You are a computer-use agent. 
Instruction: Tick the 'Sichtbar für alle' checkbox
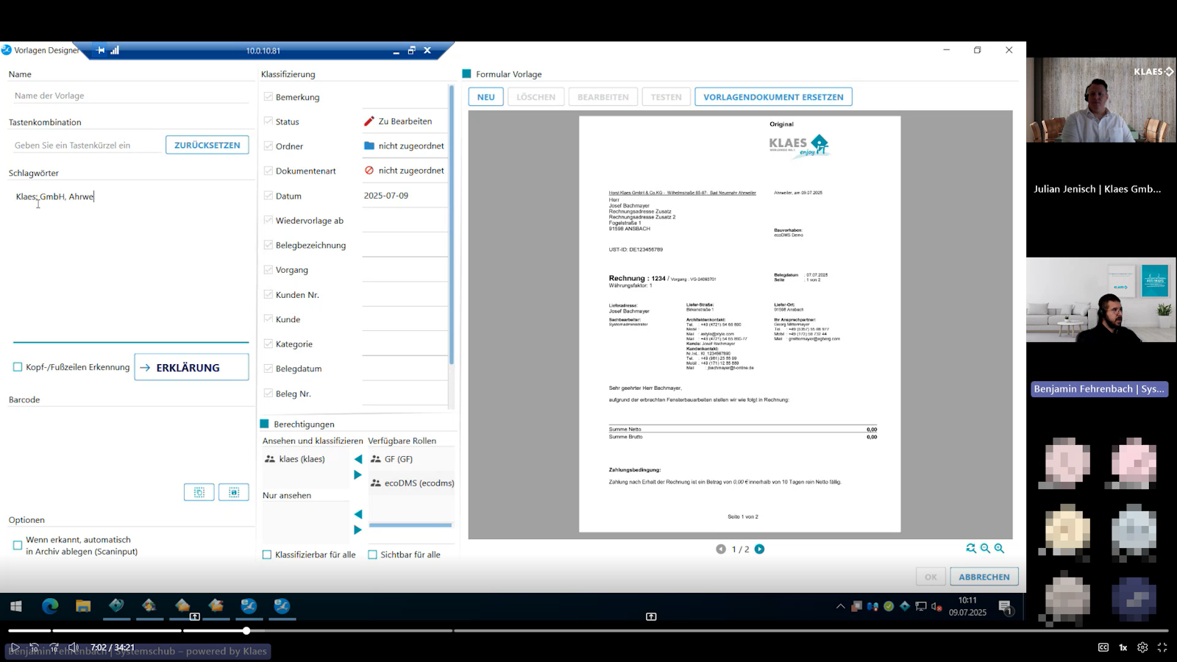click(x=372, y=555)
